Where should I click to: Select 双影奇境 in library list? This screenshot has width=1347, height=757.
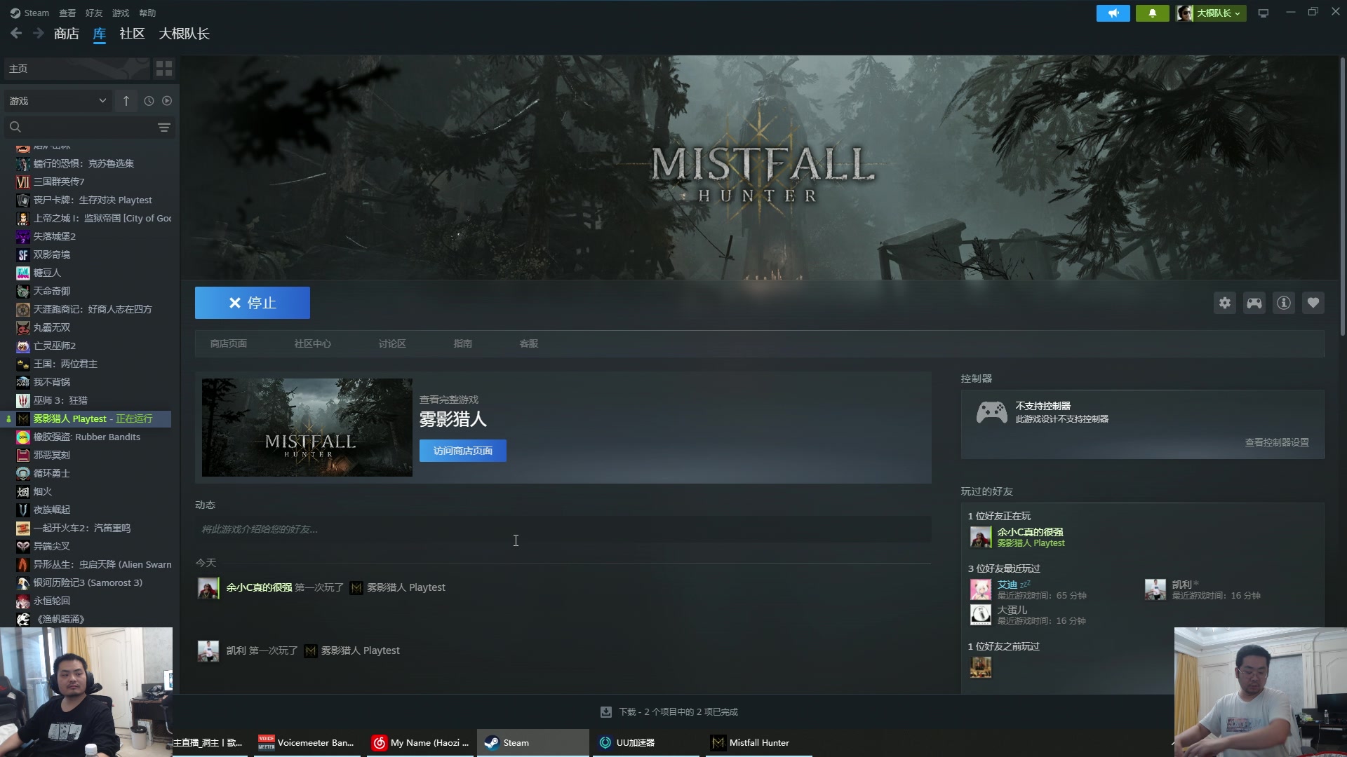click(87, 254)
